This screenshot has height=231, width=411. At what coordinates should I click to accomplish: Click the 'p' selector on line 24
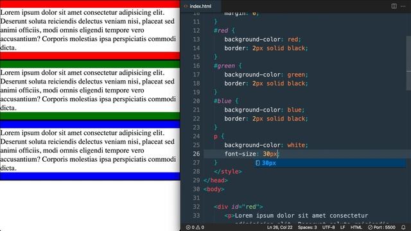(216, 137)
